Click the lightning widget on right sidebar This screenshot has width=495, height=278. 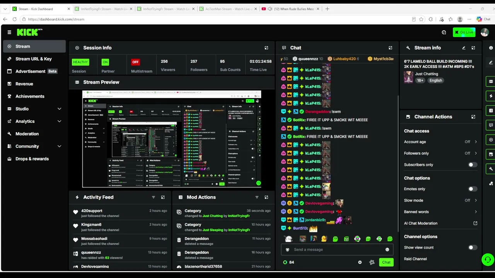click(x=491, y=96)
